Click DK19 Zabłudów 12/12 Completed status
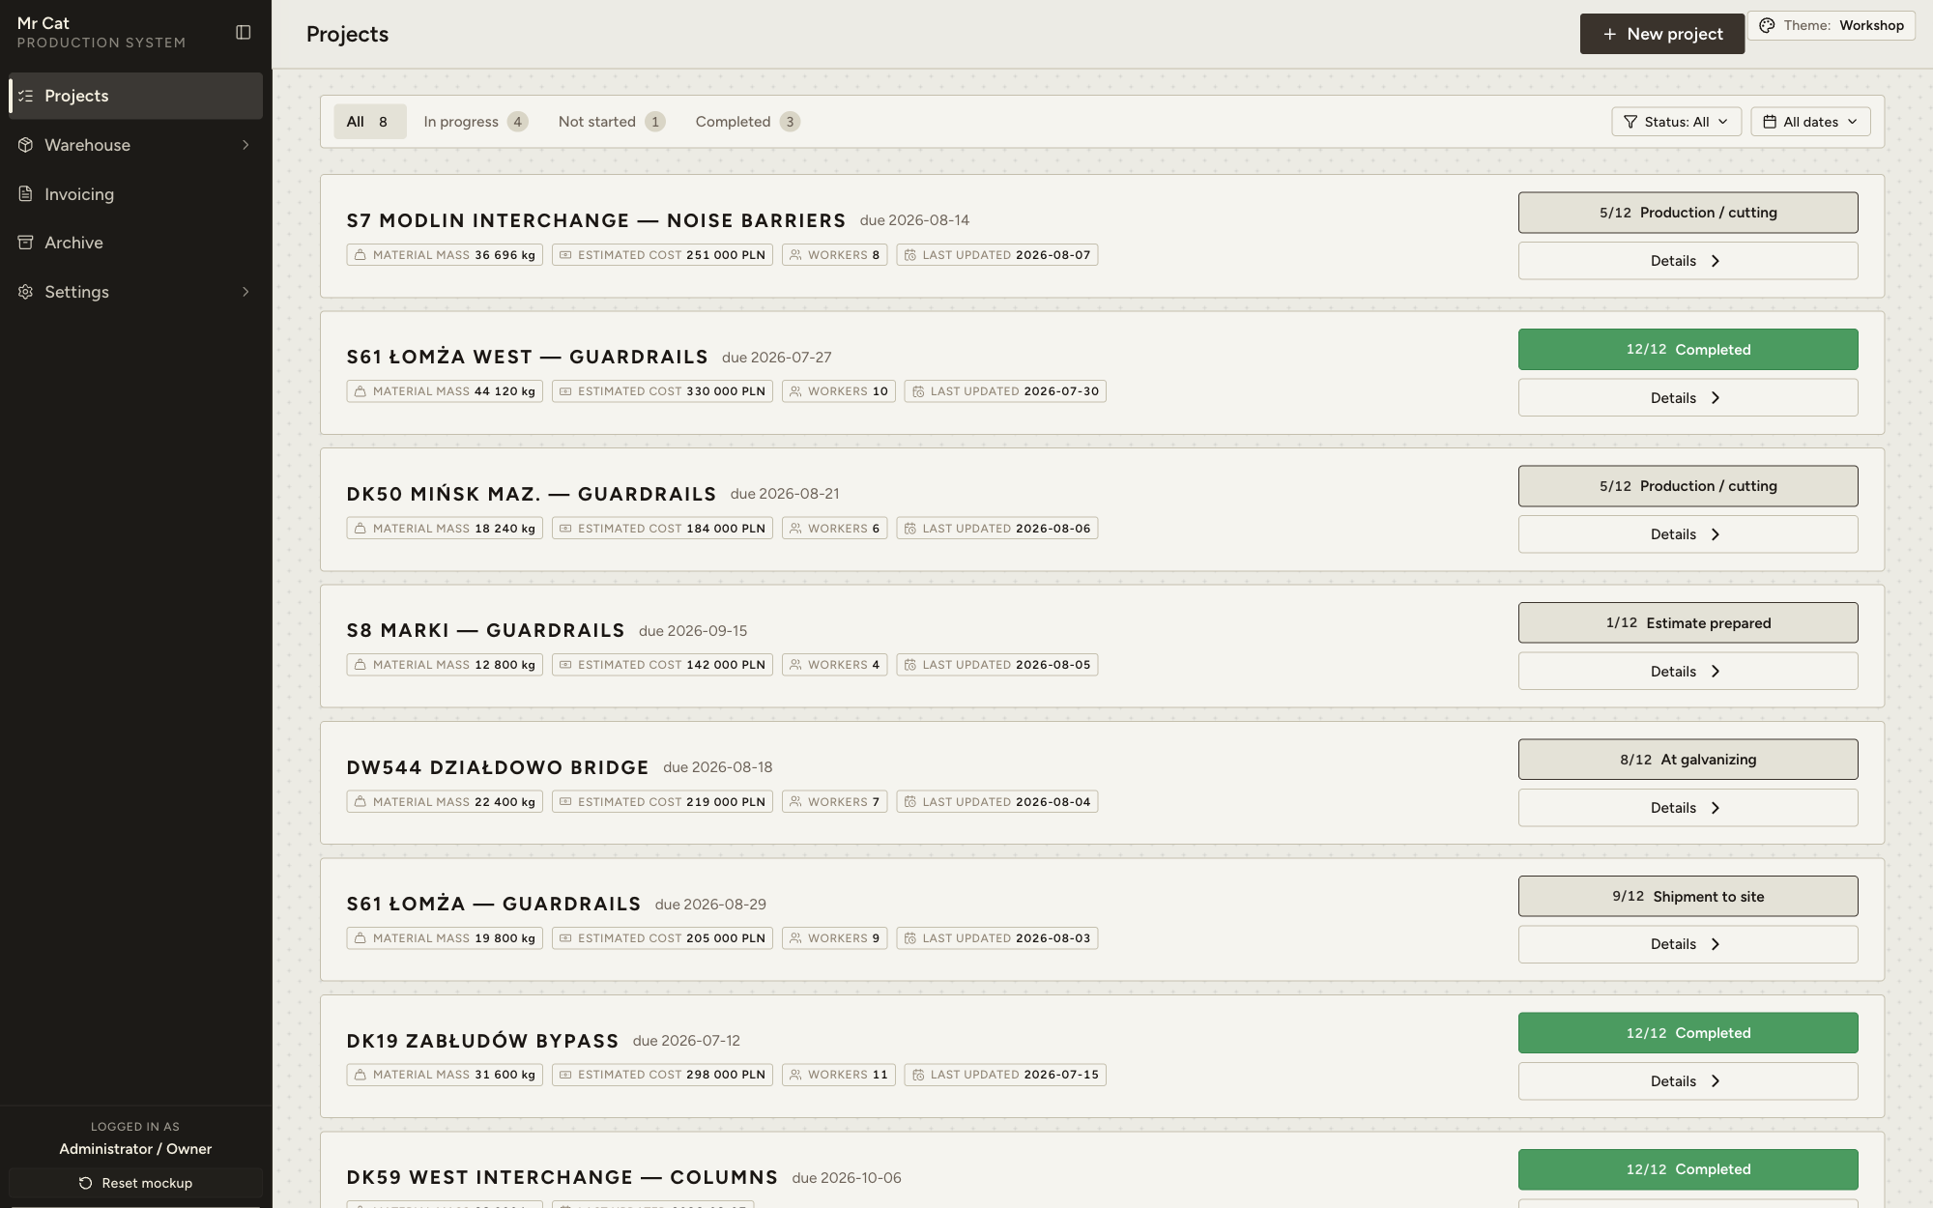The width and height of the screenshot is (1933, 1208). tap(1688, 1033)
